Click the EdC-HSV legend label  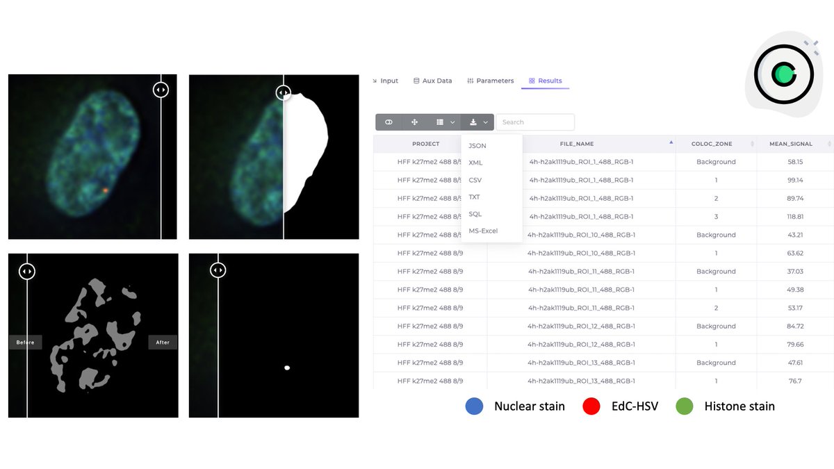click(x=636, y=406)
